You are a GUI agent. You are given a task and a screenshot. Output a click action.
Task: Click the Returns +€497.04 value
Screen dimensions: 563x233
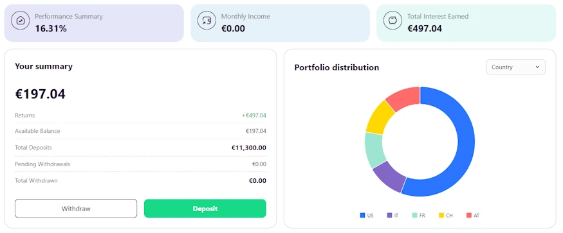point(254,116)
